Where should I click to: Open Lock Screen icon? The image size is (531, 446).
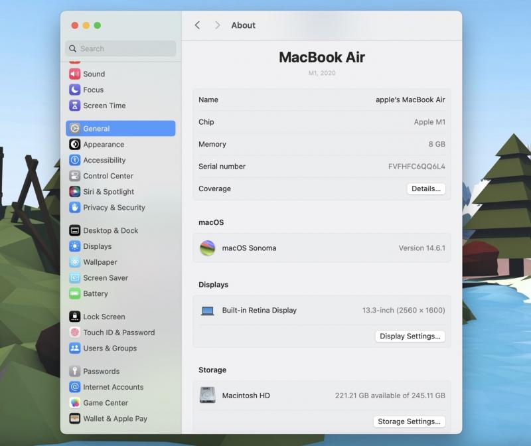tap(75, 317)
